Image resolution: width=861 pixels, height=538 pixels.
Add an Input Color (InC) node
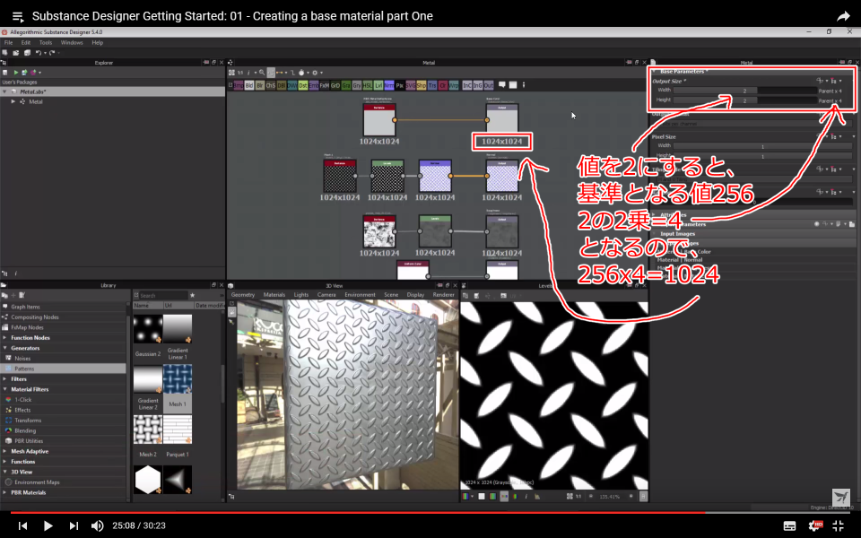(467, 86)
